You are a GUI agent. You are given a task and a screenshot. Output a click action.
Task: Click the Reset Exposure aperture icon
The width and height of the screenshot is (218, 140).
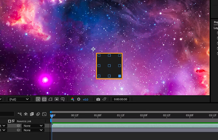tap(79, 99)
